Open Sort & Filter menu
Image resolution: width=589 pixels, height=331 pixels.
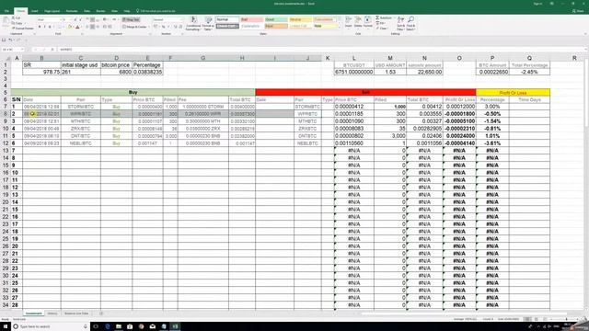point(401,23)
